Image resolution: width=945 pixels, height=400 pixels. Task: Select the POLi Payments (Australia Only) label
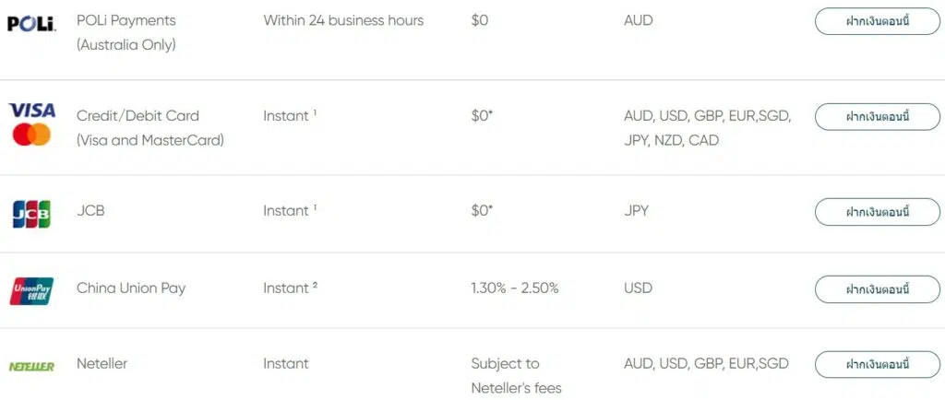pos(126,32)
